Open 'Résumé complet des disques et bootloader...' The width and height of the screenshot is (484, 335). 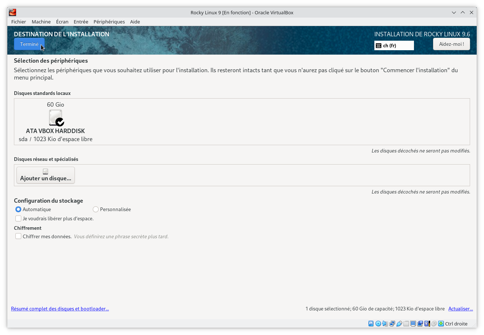pyautogui.click(x=60, y=309)
